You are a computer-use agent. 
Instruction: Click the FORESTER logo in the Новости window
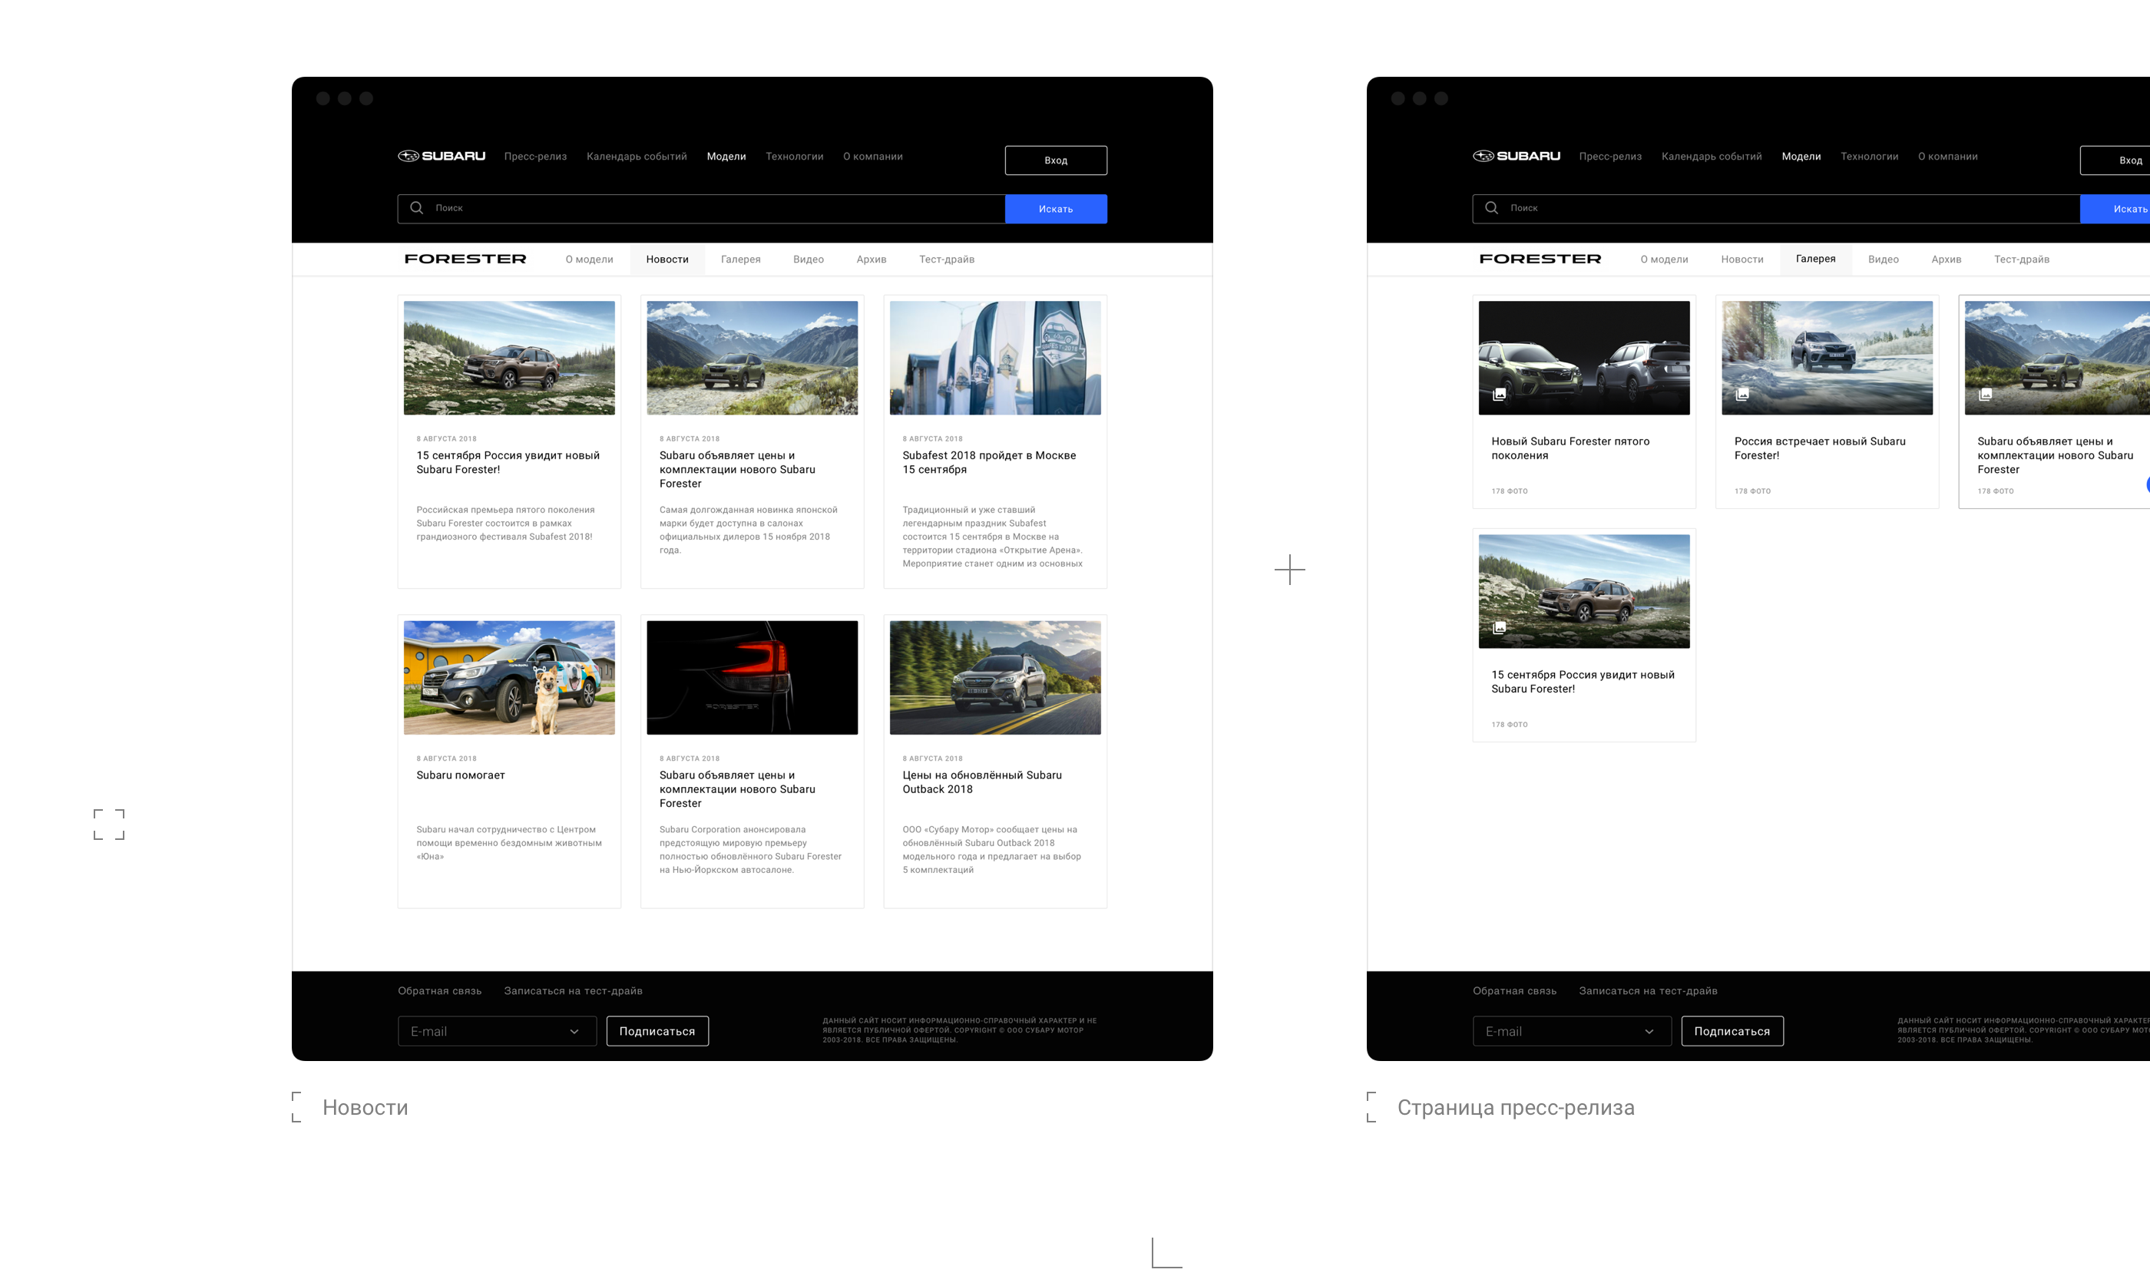click(465, 259)
